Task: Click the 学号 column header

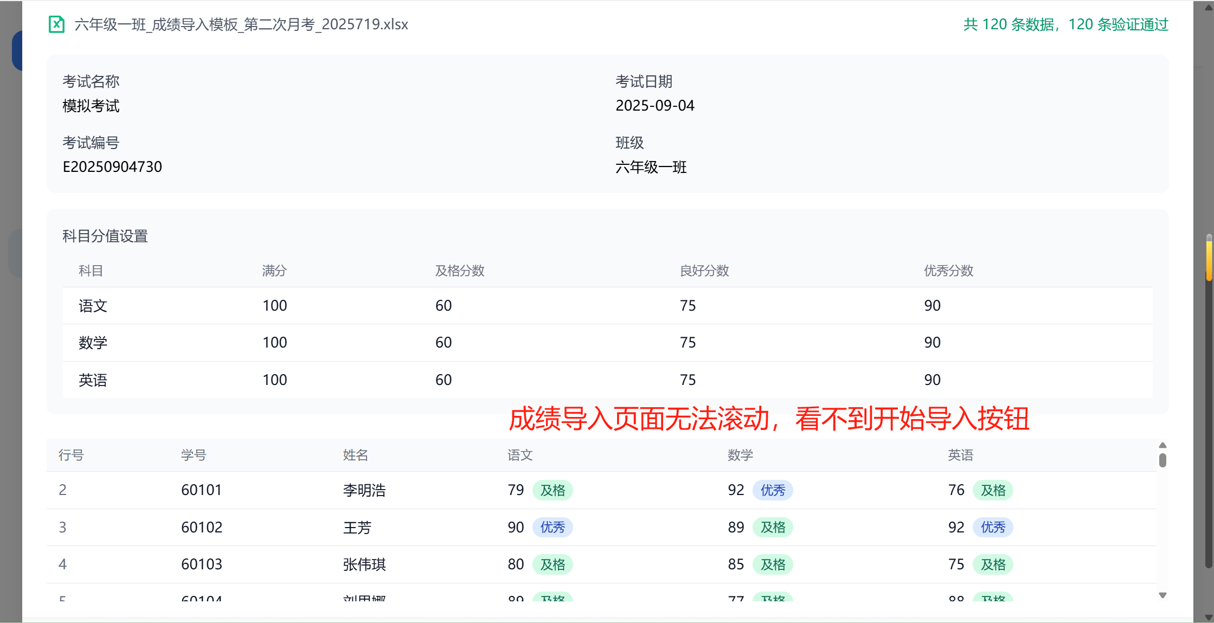Action: [193, 455]
